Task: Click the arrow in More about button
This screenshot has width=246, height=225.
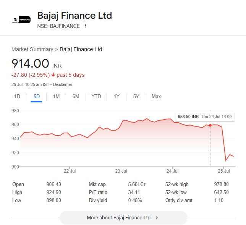Action: click(x=157, y=218)
